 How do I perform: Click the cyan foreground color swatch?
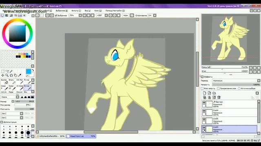pos(29,71)
